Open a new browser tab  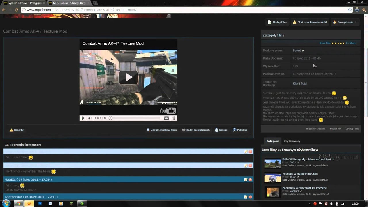tap(95, 3)
